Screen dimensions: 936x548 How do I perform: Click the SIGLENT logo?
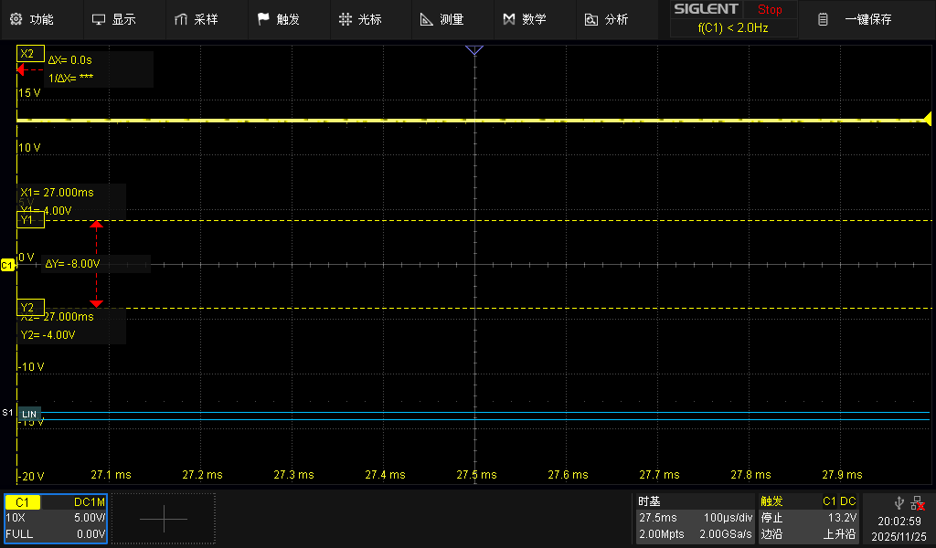707,9
